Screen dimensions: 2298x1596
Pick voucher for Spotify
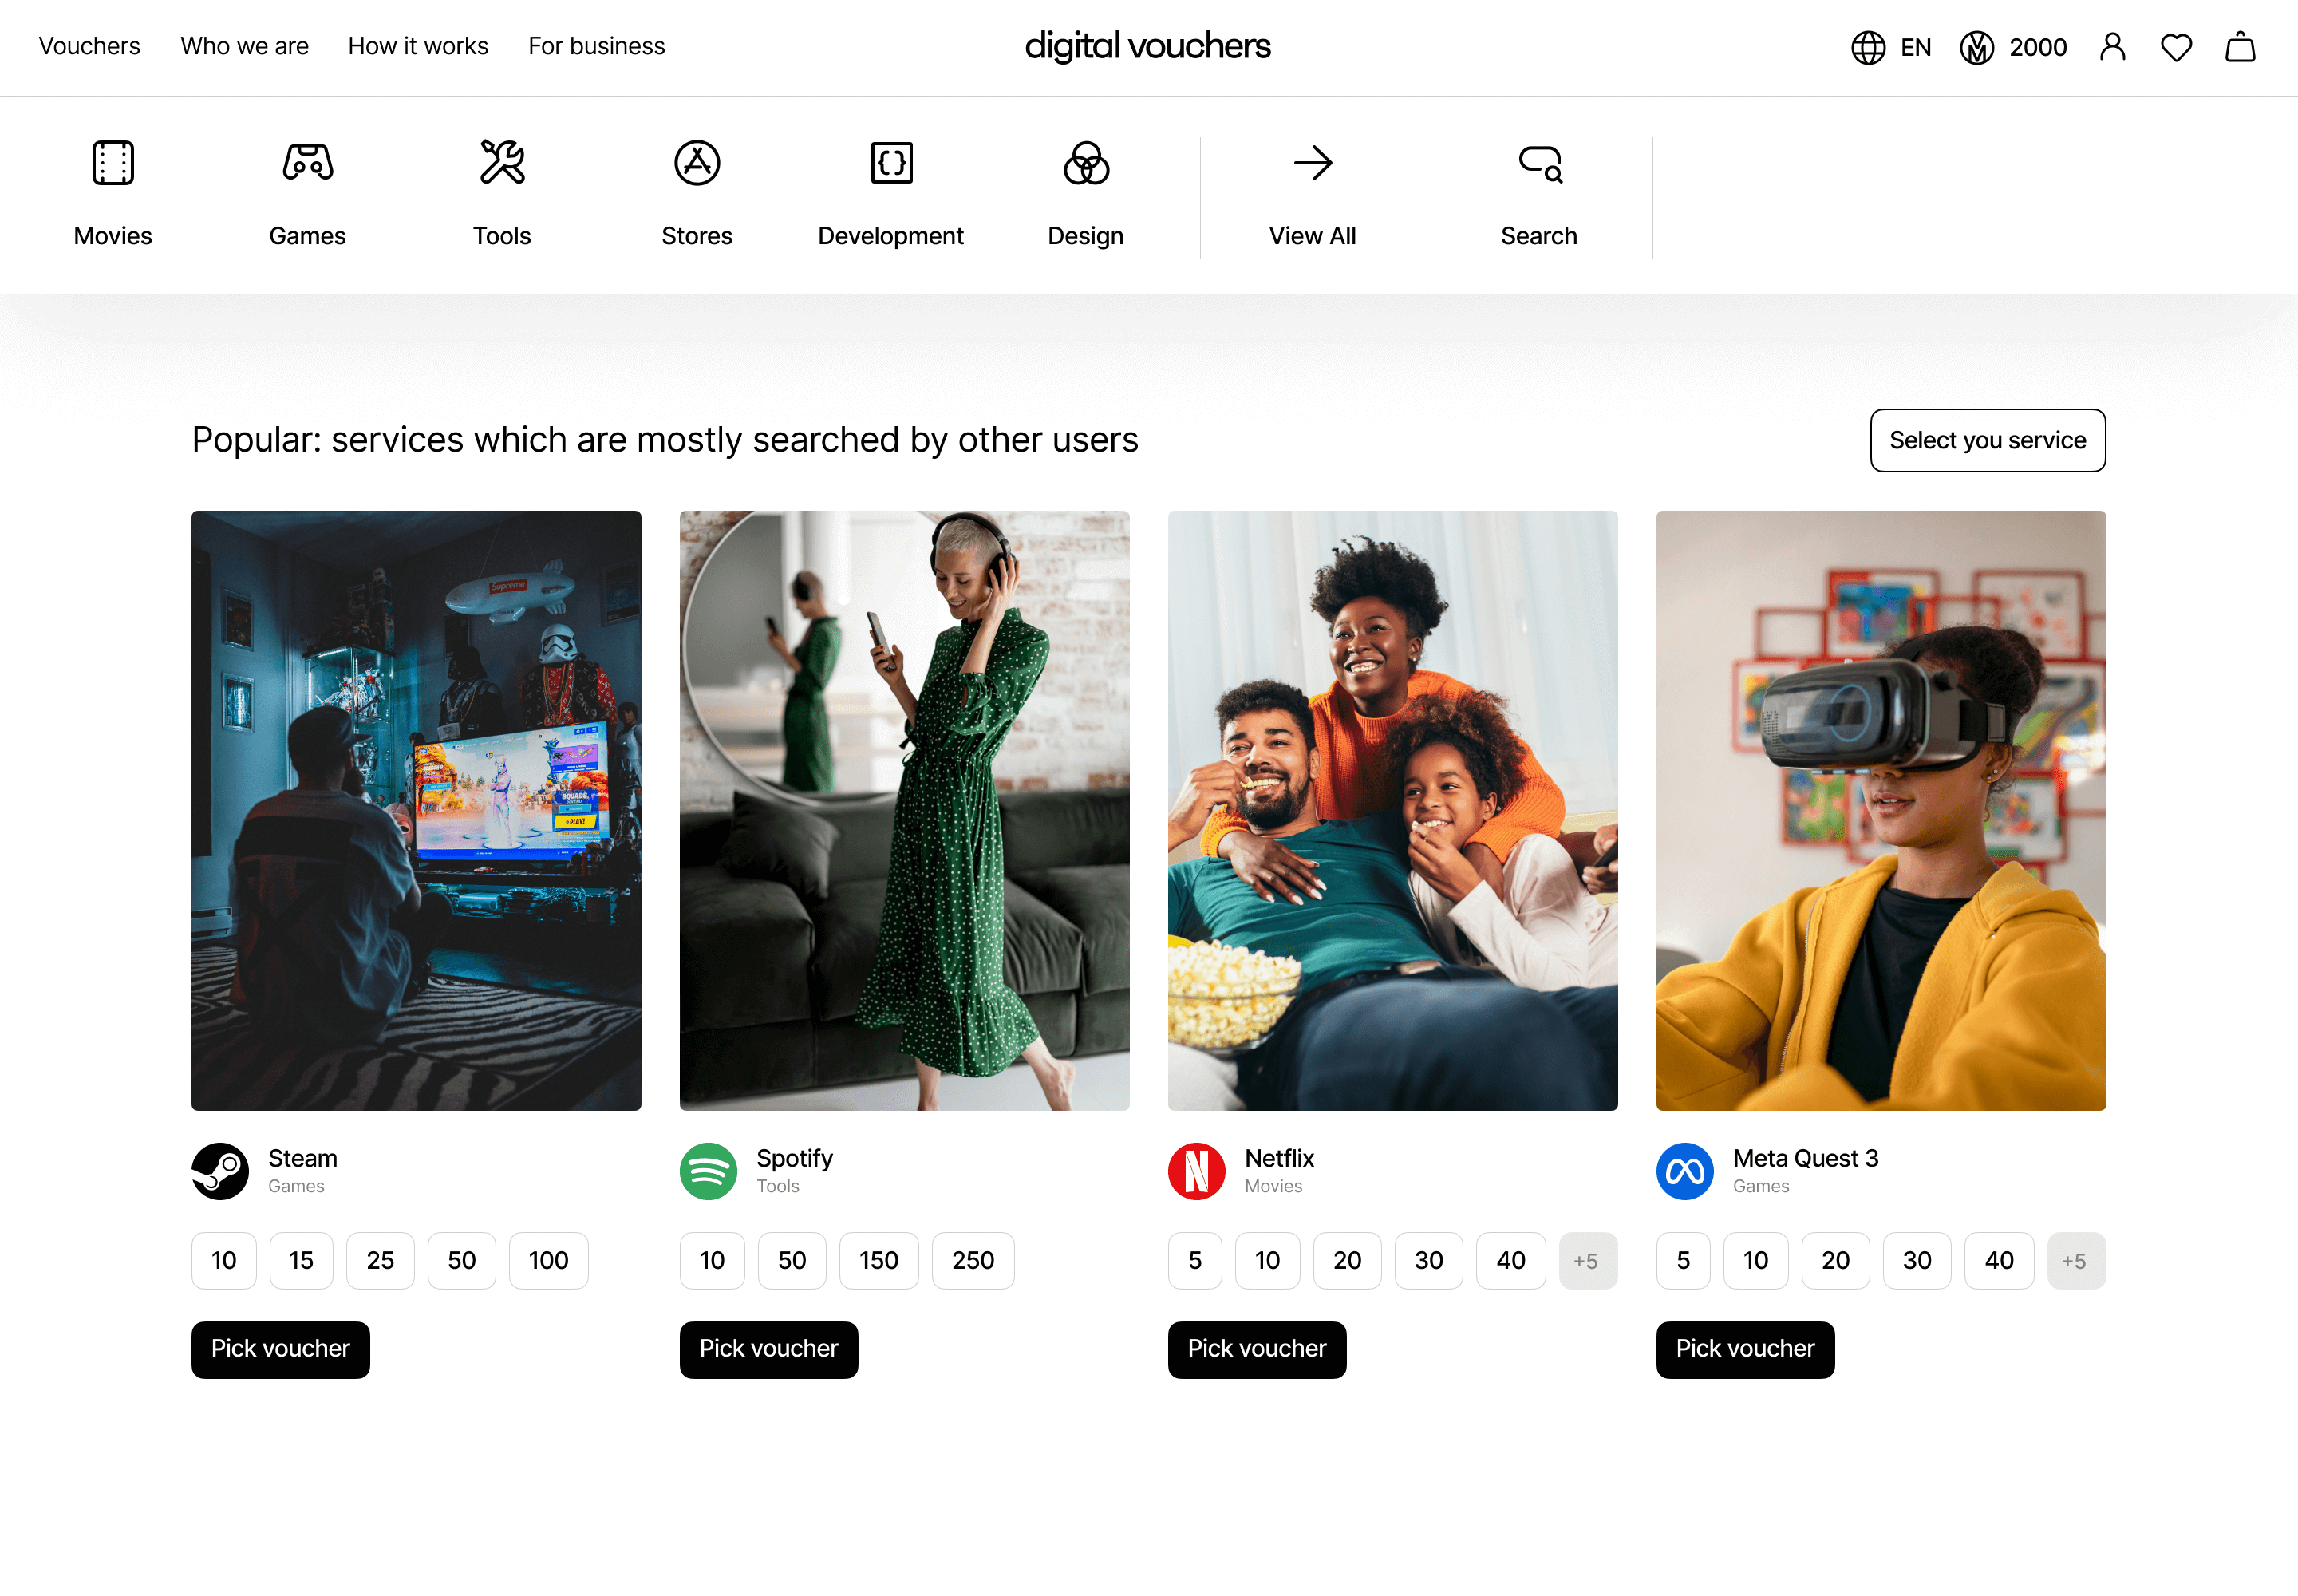pyautogui.click(x=768, y=1349)
